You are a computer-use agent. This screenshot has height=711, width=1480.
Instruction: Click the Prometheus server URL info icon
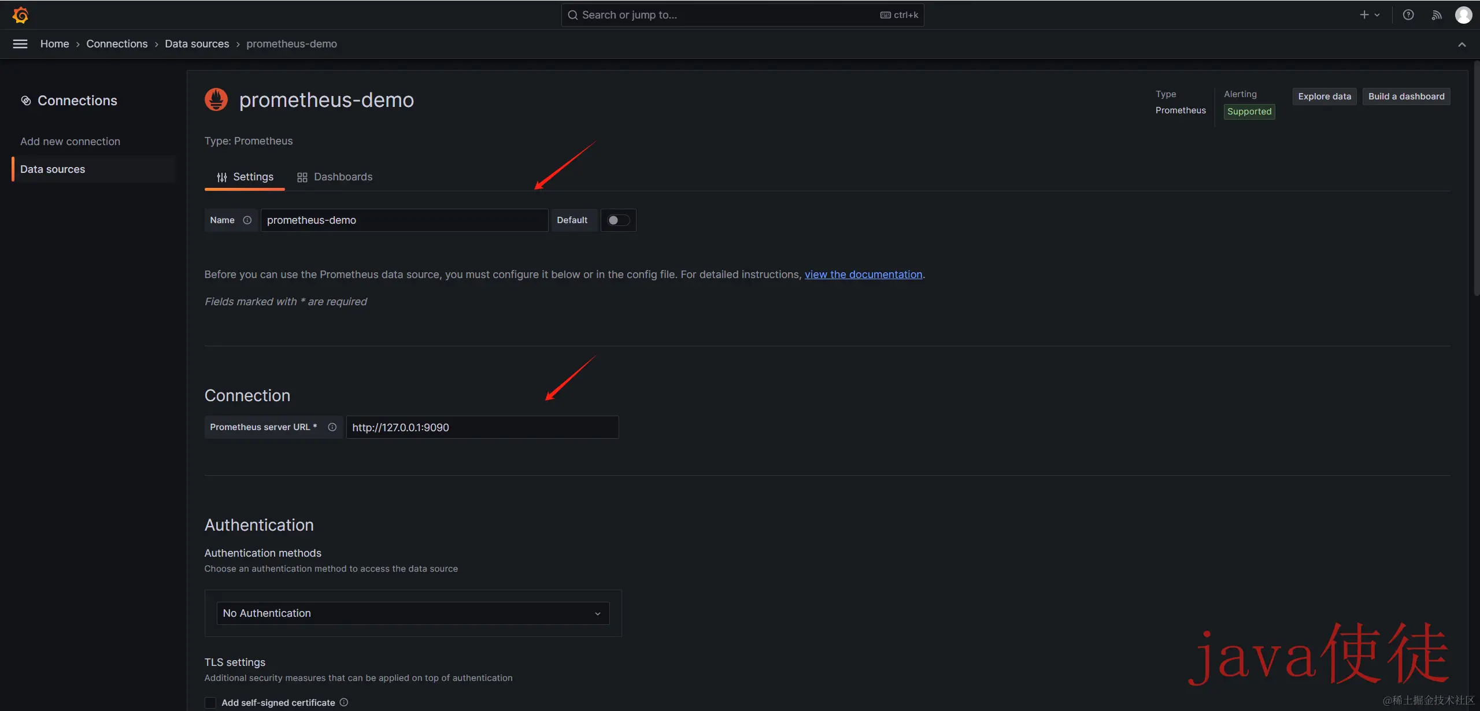[x=332, y=427]
